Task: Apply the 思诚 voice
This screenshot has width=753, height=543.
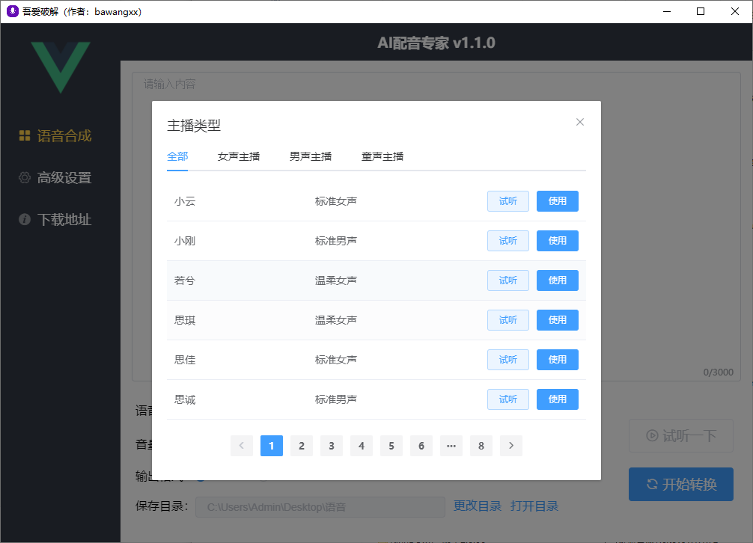Action: pos(557,399)
